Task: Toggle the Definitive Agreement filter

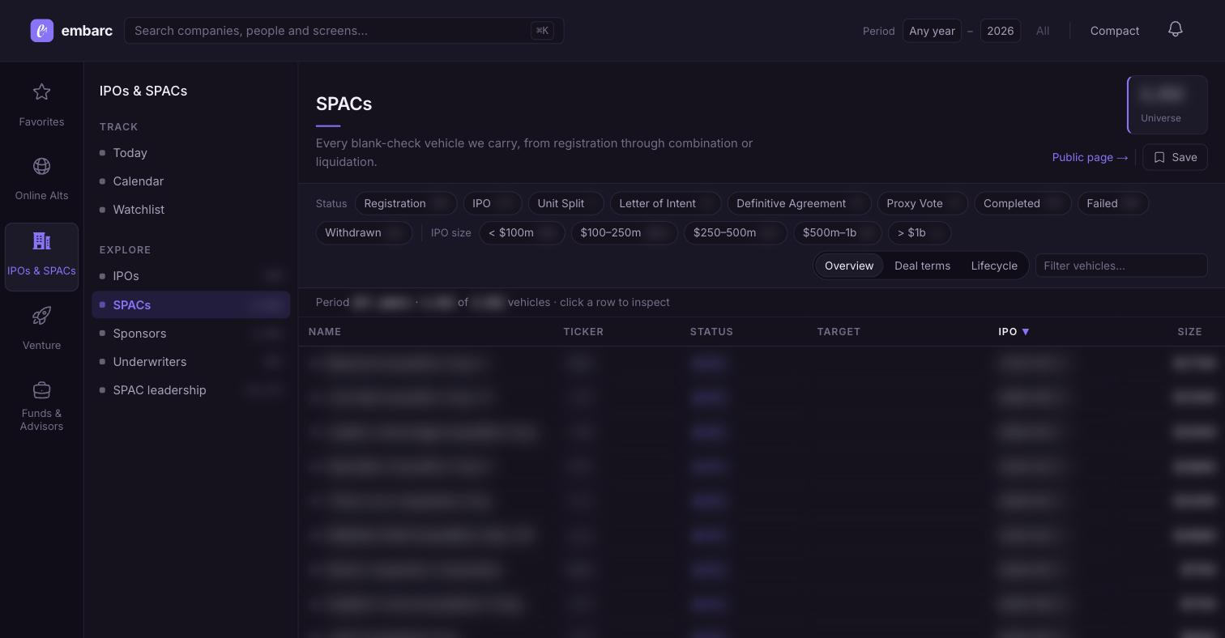Action: click(799, 203)
